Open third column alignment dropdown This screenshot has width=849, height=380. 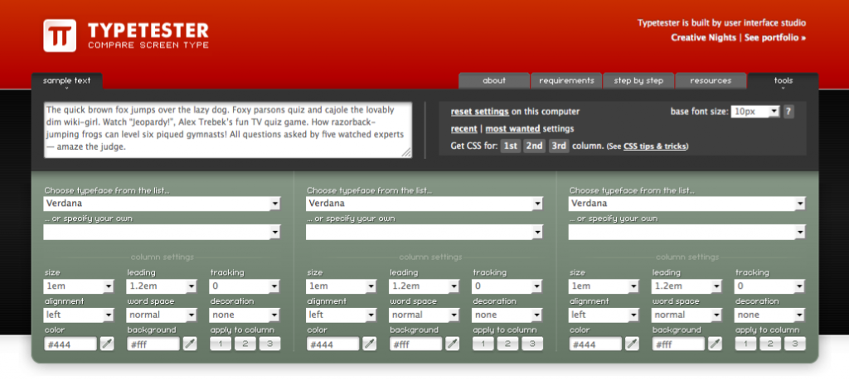coord(604,315)
